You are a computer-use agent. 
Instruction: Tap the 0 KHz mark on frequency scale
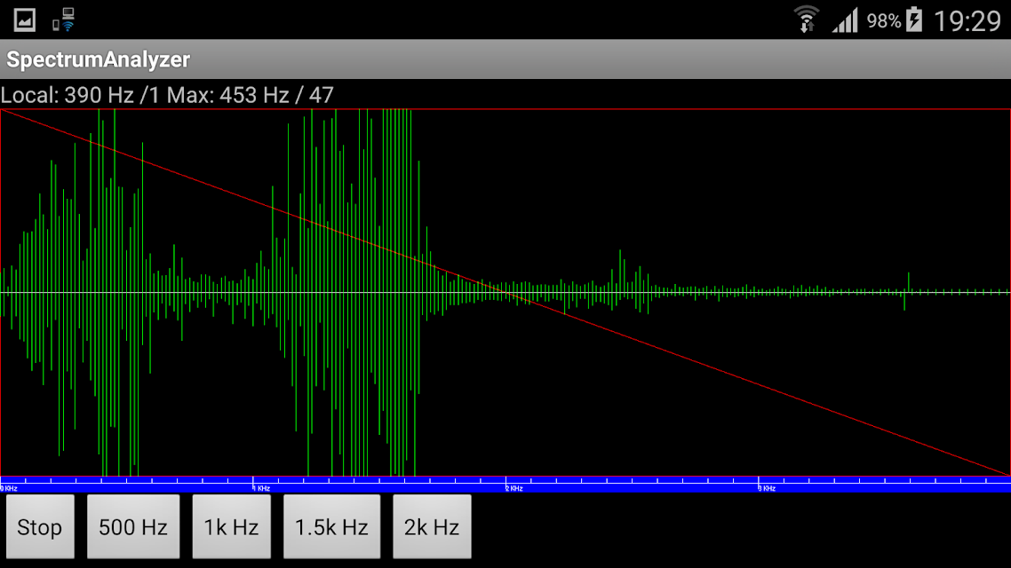tap(9, 488)
